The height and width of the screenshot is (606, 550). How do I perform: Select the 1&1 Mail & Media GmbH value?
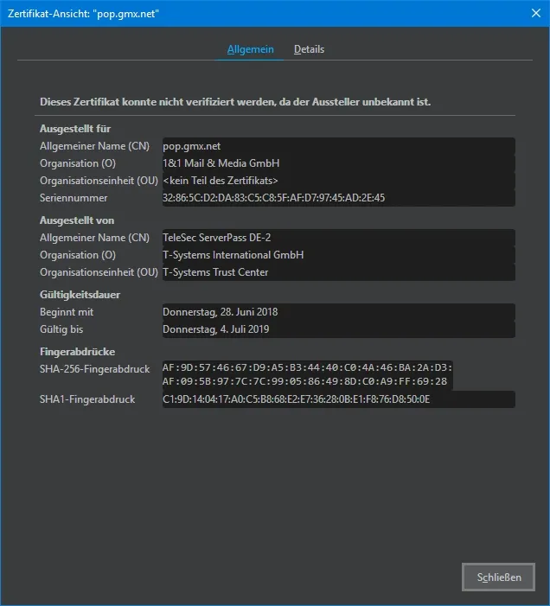[x=339, y=163]
